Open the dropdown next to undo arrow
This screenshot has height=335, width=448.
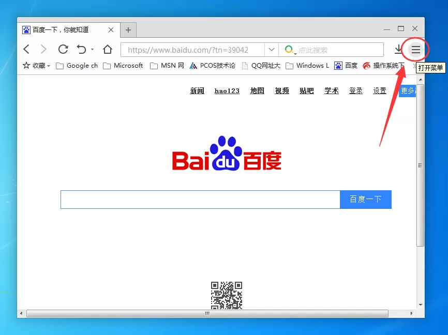coord(92,50)
